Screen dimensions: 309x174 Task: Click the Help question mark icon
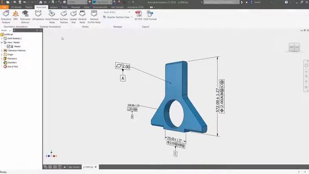(286, 2)
